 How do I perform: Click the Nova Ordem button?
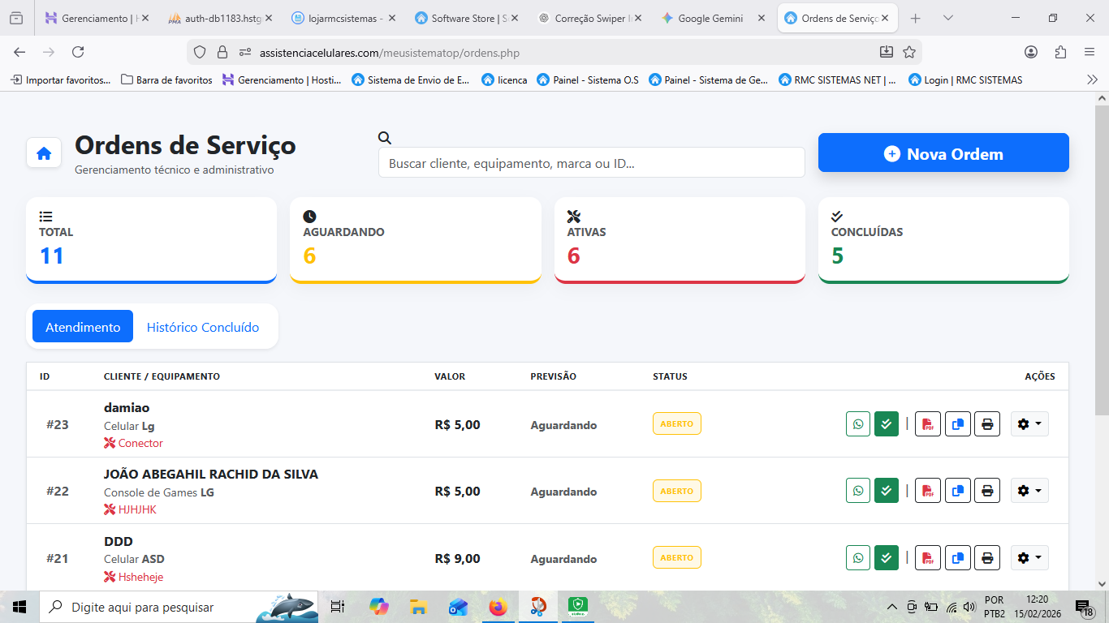pos(943,153)
